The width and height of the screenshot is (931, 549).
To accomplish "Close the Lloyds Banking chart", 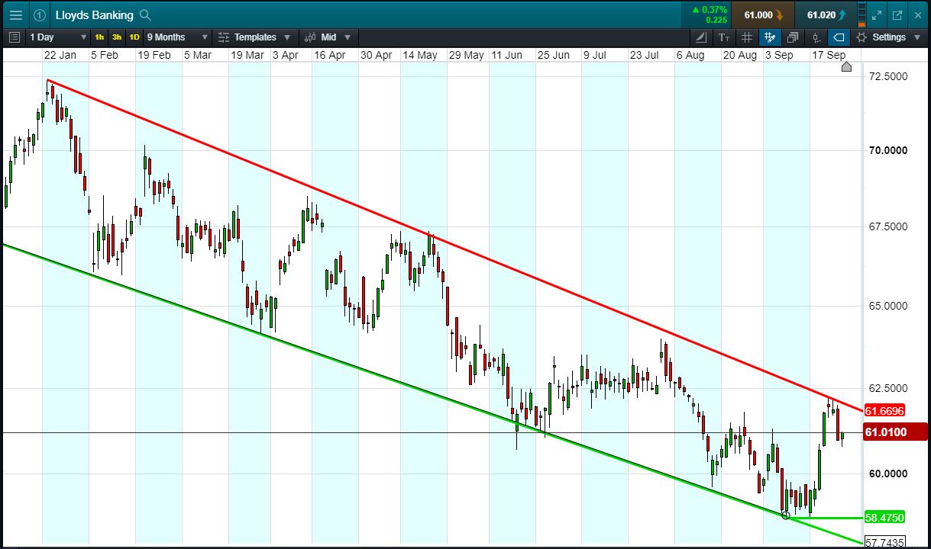I will point(918,14).
